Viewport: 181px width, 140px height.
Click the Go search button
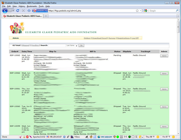[81, 45]
